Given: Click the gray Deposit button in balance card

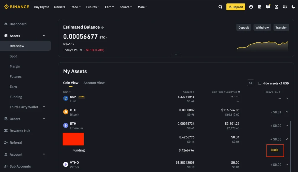Looking at the screenshot, I should pos(244,27).
